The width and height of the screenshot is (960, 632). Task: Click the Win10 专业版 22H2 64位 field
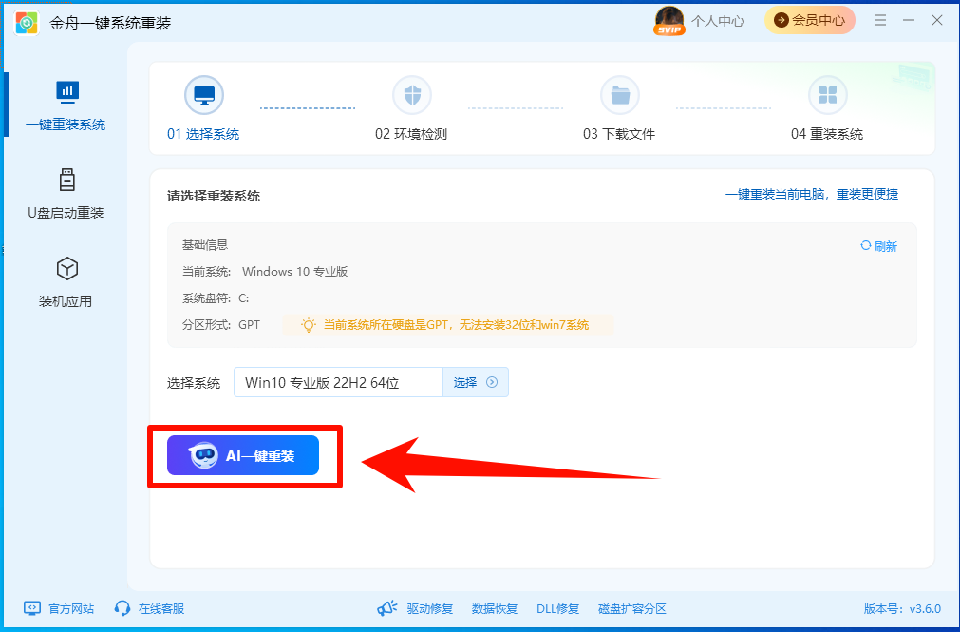[338, 382]
